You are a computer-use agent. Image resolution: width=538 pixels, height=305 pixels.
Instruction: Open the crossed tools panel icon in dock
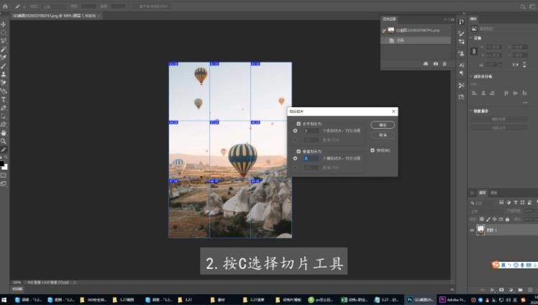tap(462, 85)
